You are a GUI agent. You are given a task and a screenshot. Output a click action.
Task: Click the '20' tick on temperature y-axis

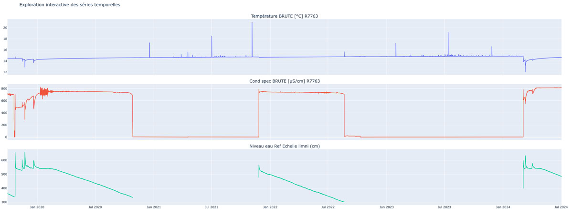pyautogui.click(x=5, y=28)
